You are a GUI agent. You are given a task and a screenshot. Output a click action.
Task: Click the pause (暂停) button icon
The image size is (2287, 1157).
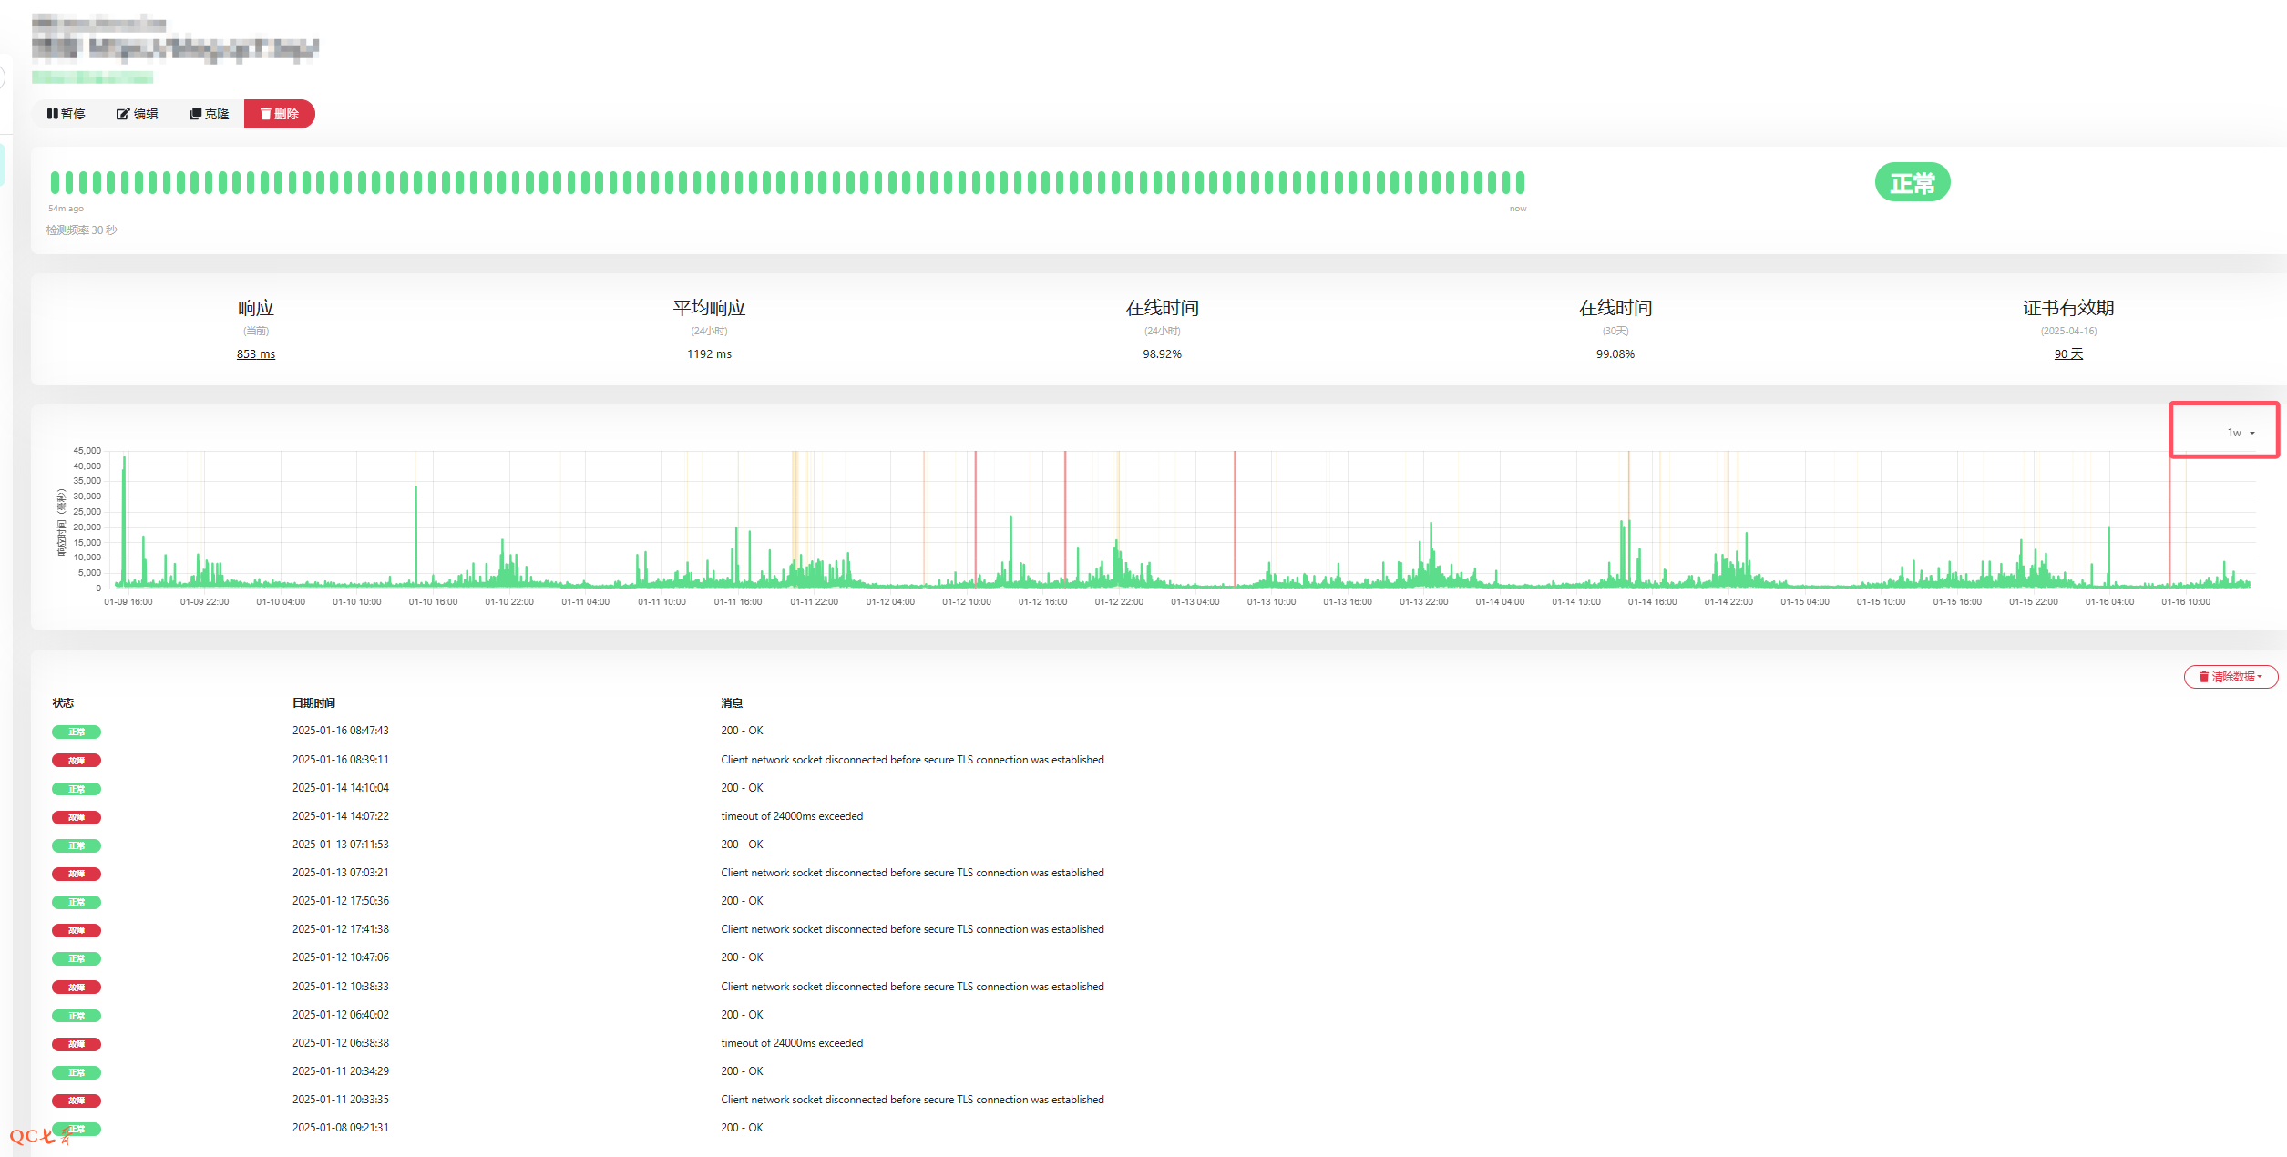(53, 114)
